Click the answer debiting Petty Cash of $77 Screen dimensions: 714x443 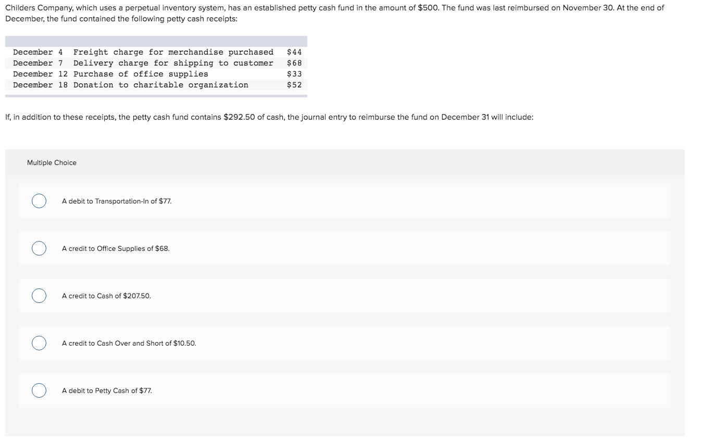click(106, 390)
